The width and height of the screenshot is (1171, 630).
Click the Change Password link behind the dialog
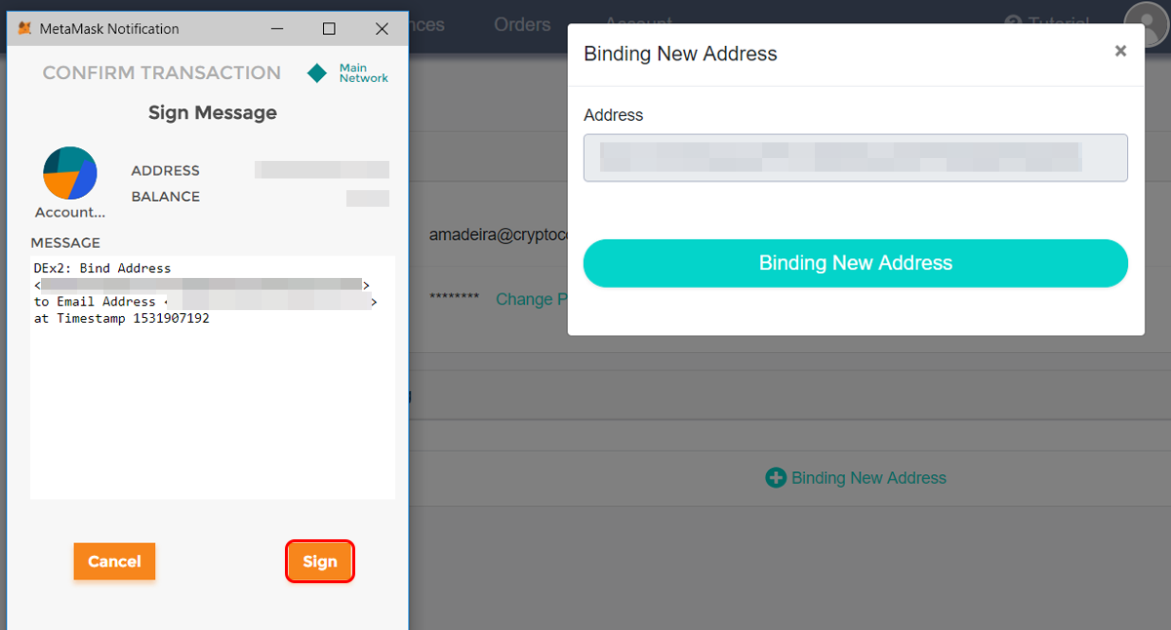pos(532,299)
